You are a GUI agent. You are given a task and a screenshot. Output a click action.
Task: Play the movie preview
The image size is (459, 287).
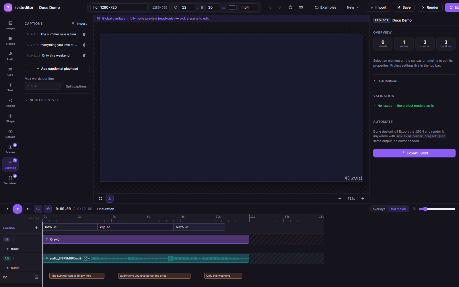click(x=17, y=209)
